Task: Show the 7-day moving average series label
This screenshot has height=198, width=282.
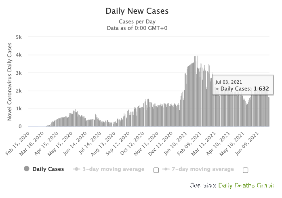Action: pyautogui.click(x=203, y=169)
